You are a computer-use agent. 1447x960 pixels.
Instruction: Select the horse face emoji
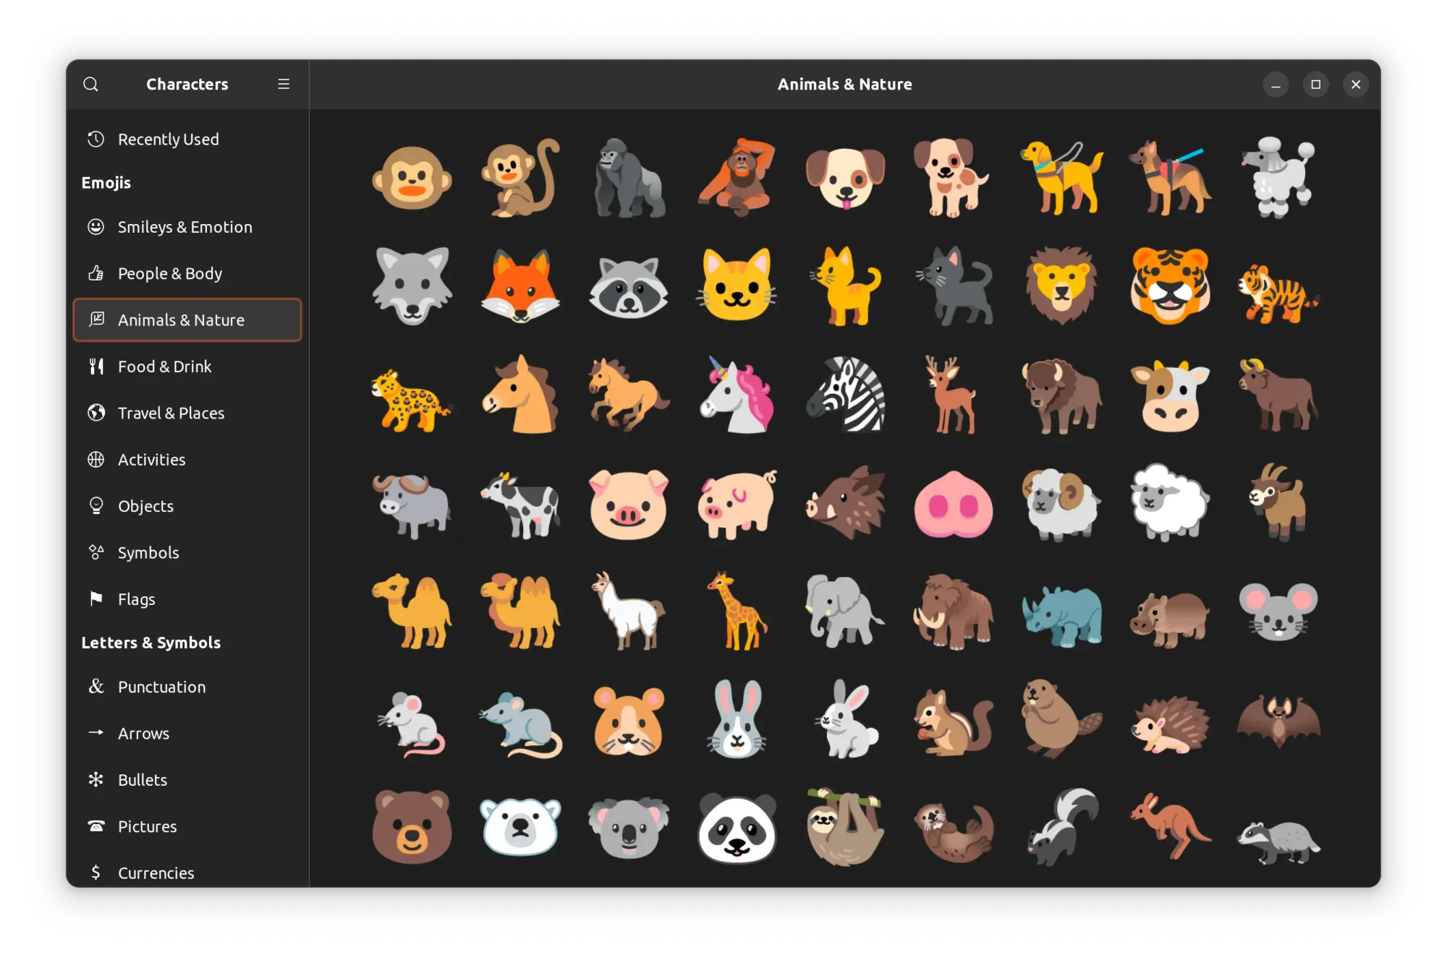tap(520, 395)
